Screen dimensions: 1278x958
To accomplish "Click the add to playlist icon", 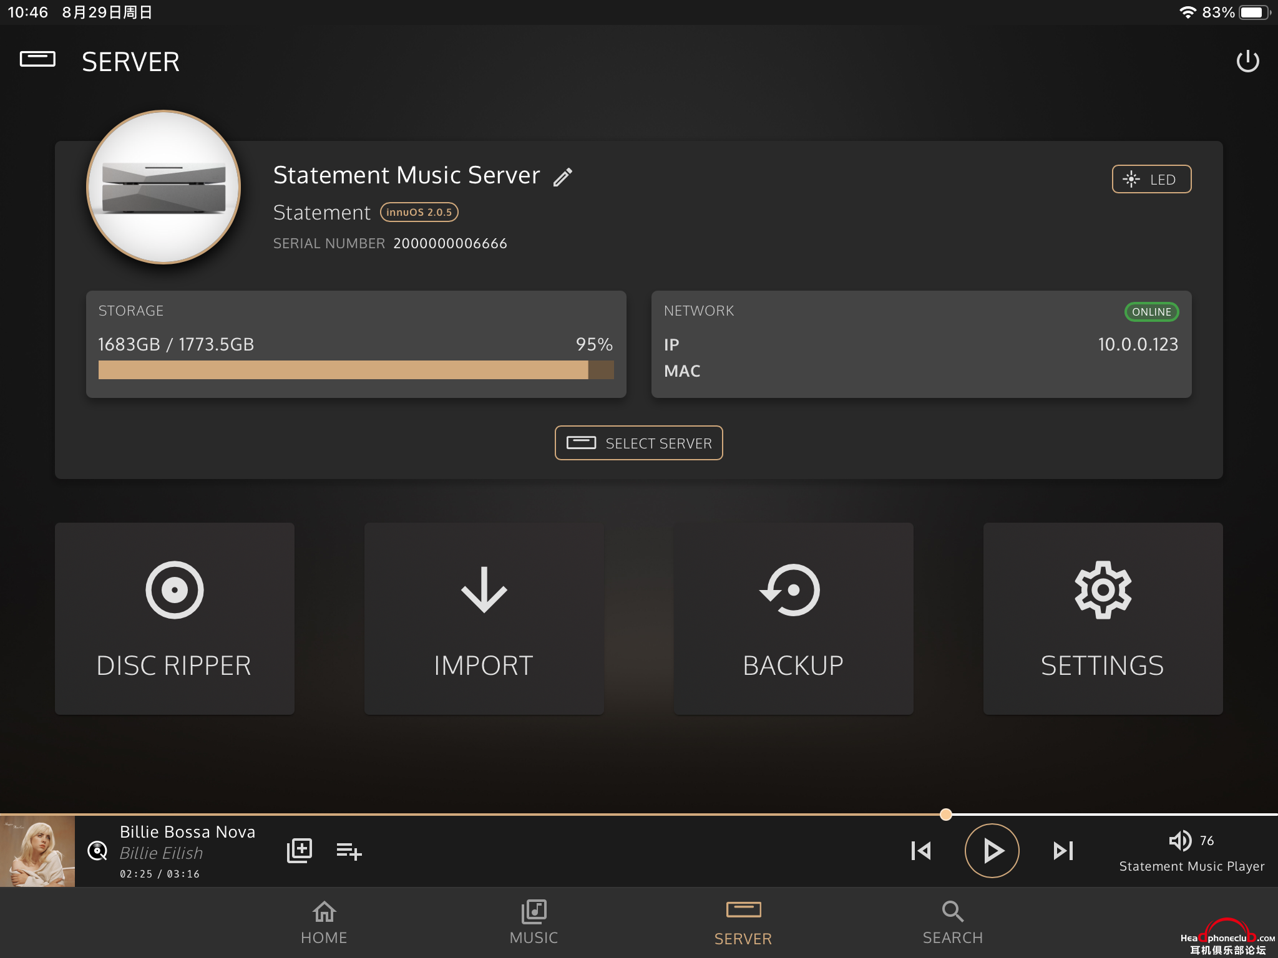I will (x=349, y=851).
